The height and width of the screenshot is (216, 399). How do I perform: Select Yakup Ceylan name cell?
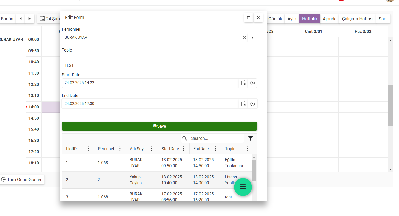point(141,180)
